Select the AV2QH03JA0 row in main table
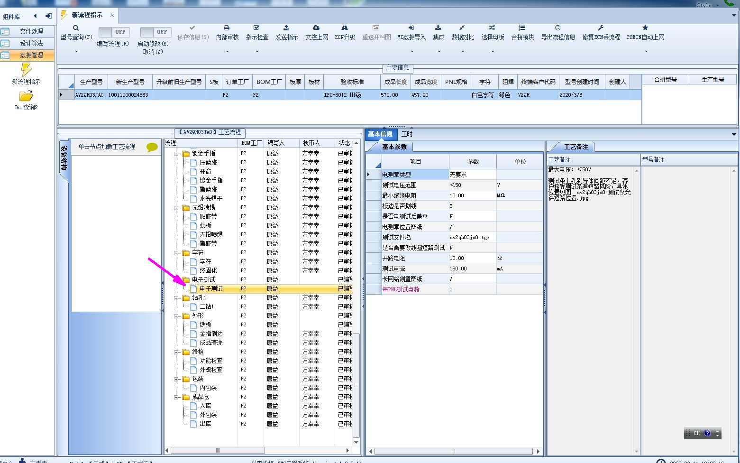740x463 pixels. [x=350, y=95]
